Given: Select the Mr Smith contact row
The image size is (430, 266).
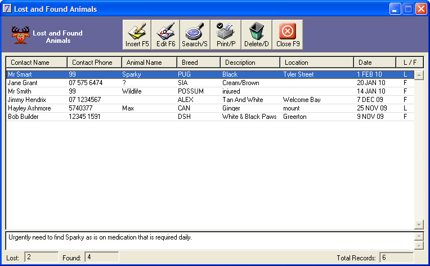Looking at the screenshot, I should pos(210,91).
